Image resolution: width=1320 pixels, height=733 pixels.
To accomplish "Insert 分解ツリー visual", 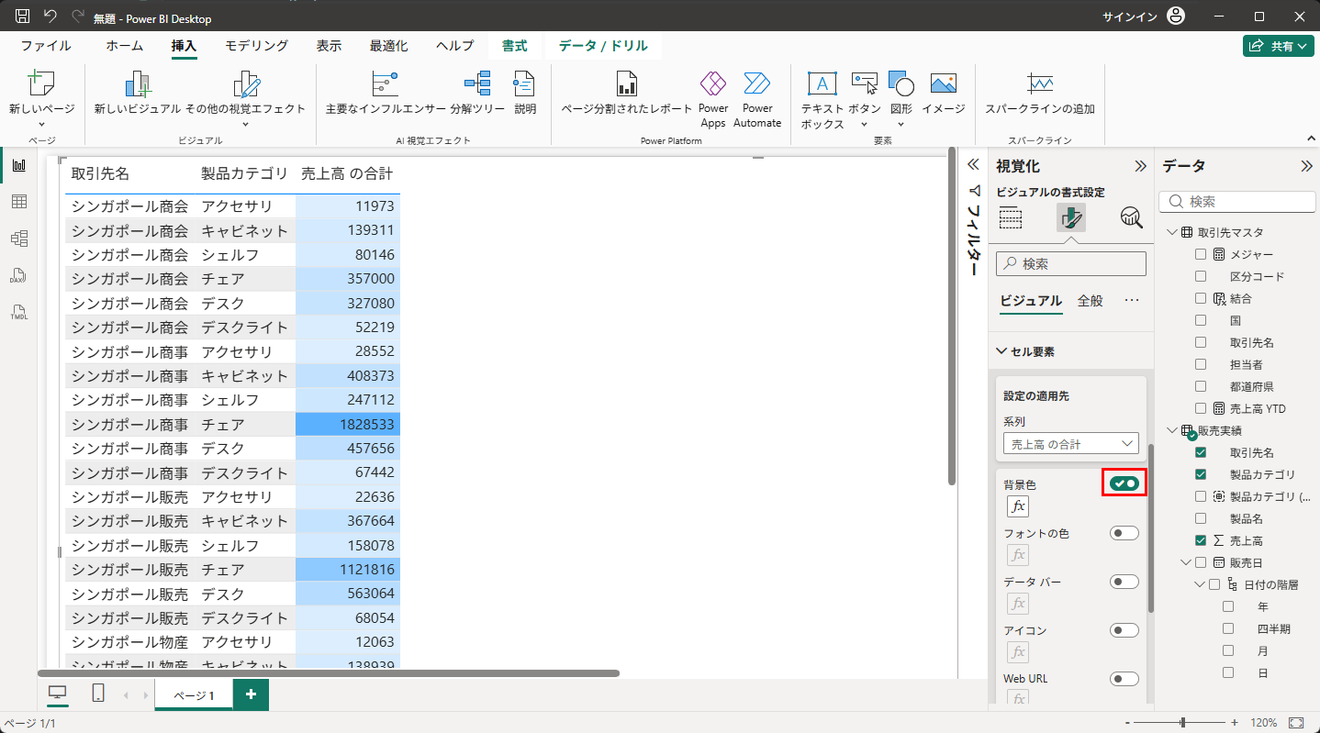I will pos(477,93).
